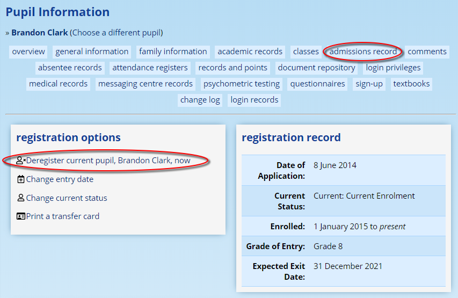Open the document repository tab
Screen dimensions: 458x298
pos(316,68)
